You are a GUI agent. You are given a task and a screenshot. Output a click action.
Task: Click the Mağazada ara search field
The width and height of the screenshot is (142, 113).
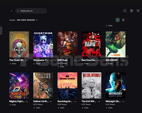31,11
